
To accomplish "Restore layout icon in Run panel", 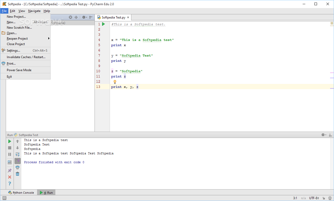I will [x=10, y=162].
